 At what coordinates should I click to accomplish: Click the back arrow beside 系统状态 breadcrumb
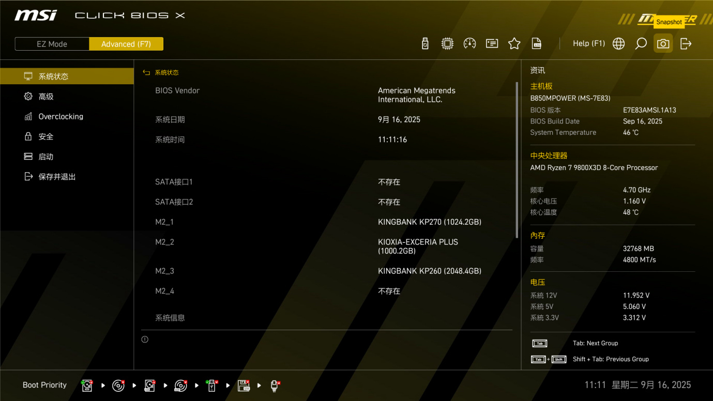[146, 73]
